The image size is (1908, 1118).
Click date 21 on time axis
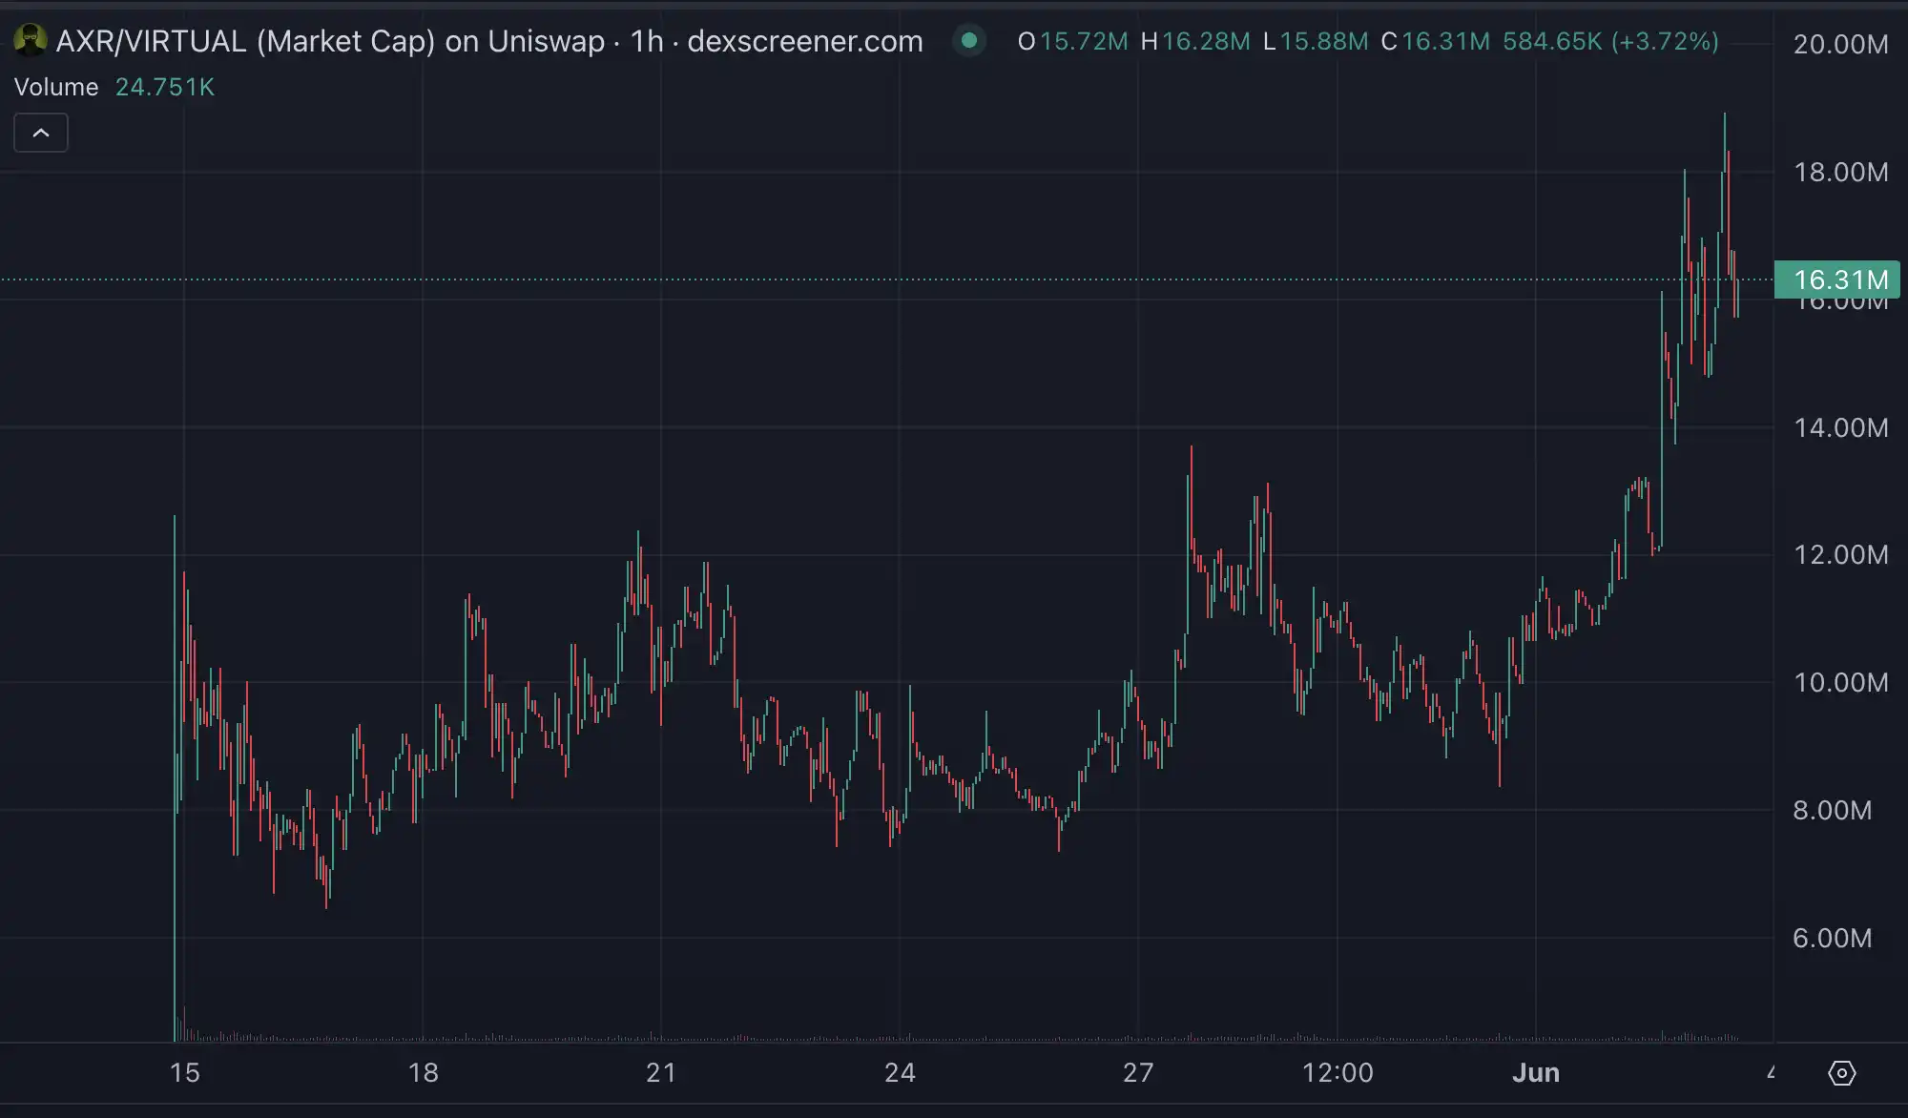click(x=660, y=1072)
